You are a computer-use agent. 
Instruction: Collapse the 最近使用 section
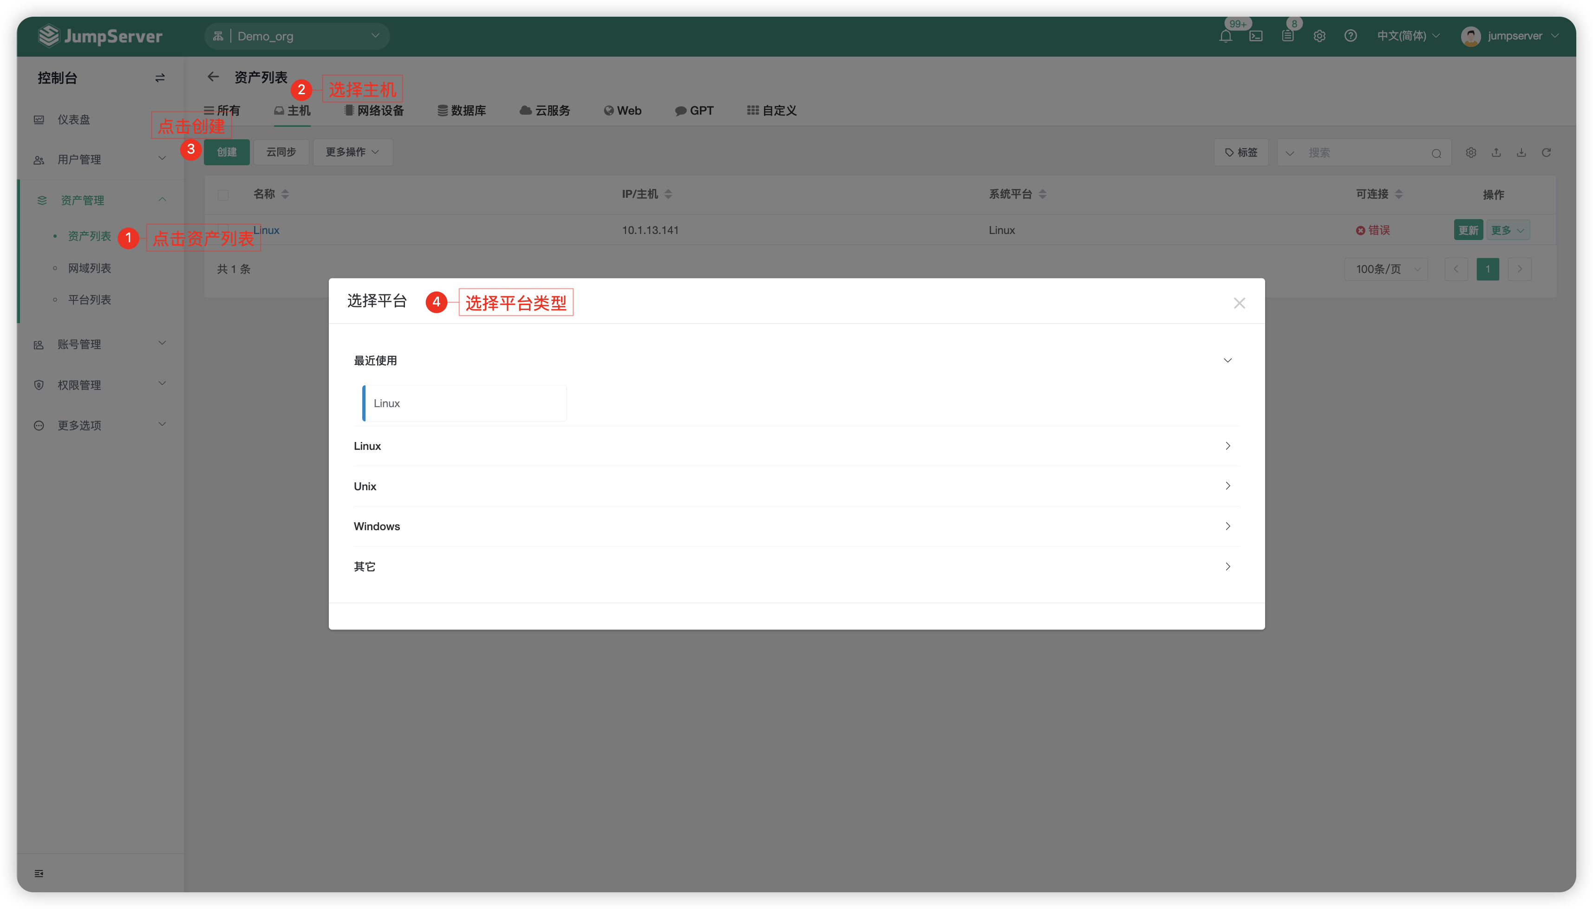(x=1227, y=360)
